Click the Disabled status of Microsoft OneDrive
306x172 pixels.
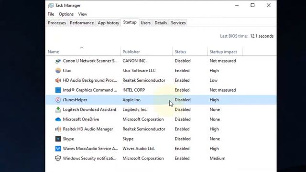(x=183, y=119)
